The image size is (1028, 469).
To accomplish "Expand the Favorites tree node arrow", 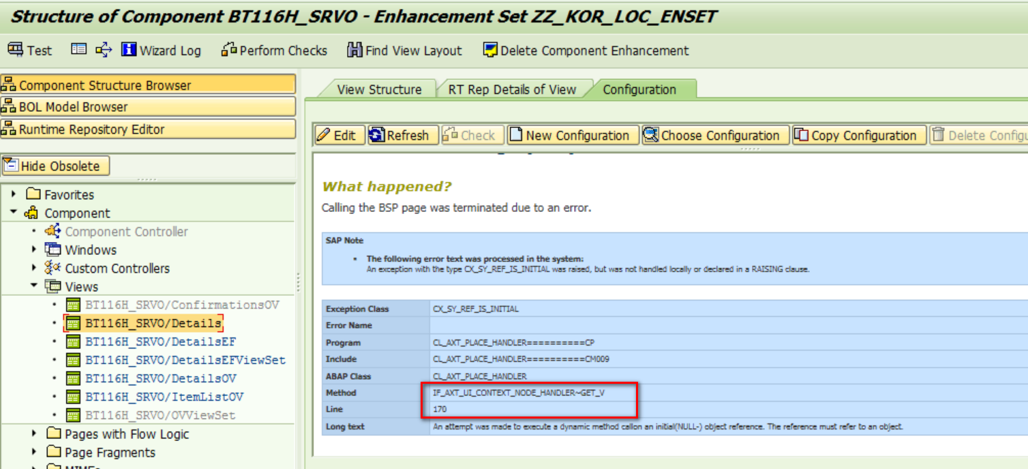I will point(14,194).
